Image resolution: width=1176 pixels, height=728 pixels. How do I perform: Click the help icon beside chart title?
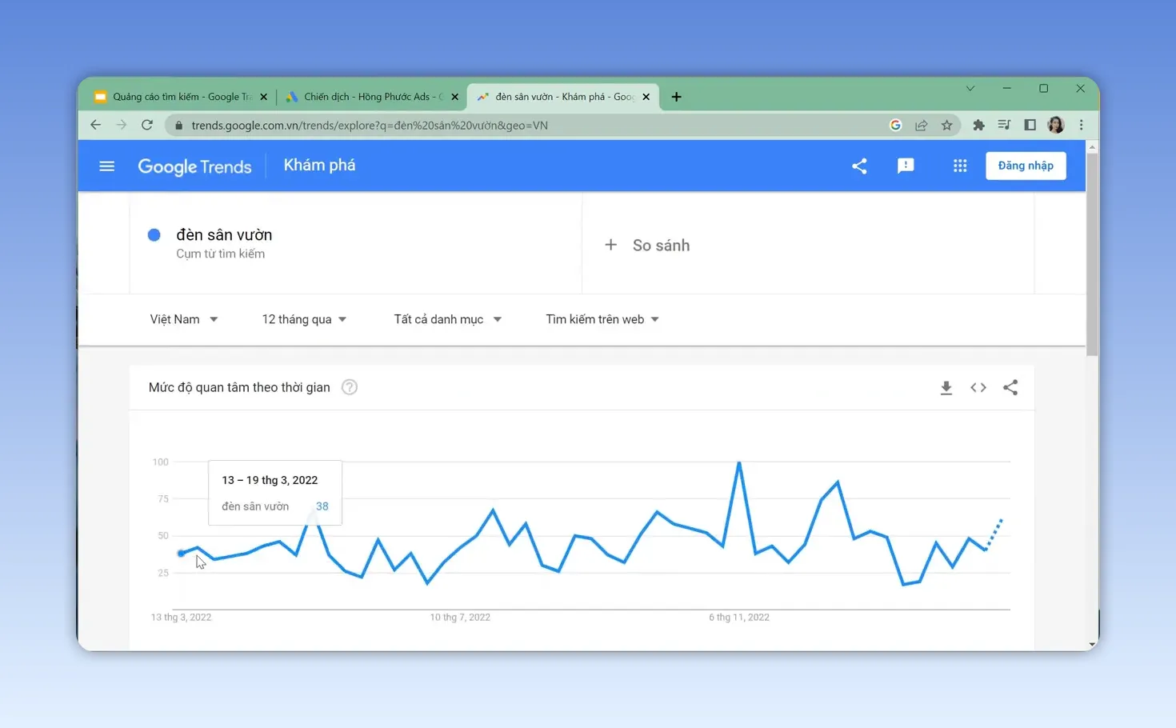(x=350, y=387)
